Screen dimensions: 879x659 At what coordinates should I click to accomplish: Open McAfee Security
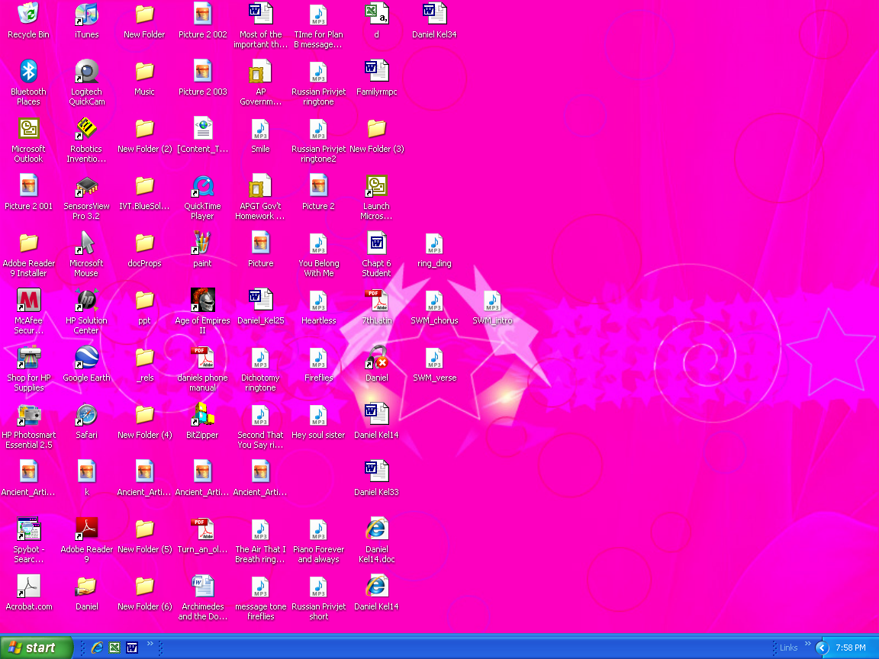28,300
